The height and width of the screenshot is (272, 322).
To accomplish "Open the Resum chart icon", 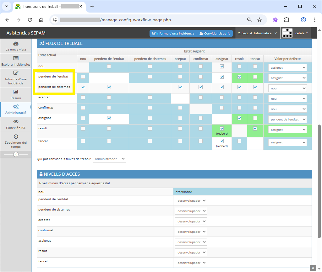I will pyautogui.click(x=16, y=92).
